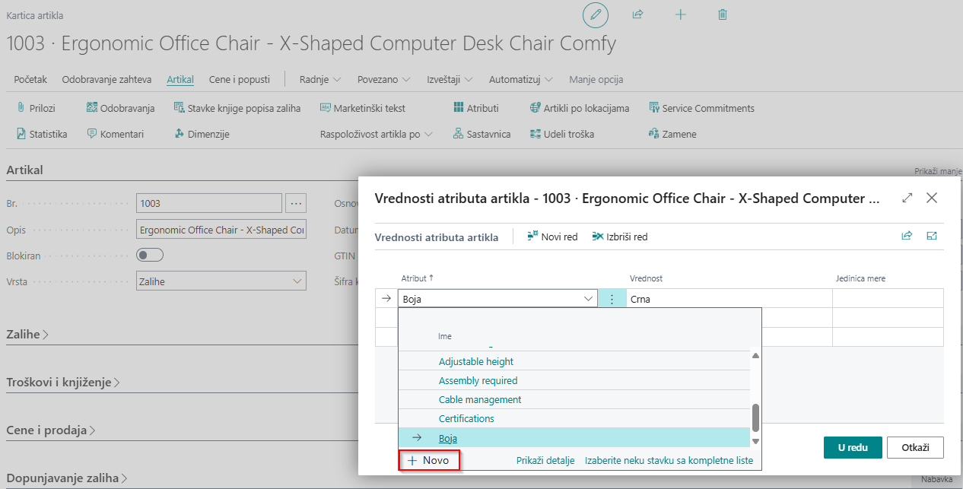Viewport: 963px width, 489px height.
Task: Open Cene i popusti tab
Action: 239,79
